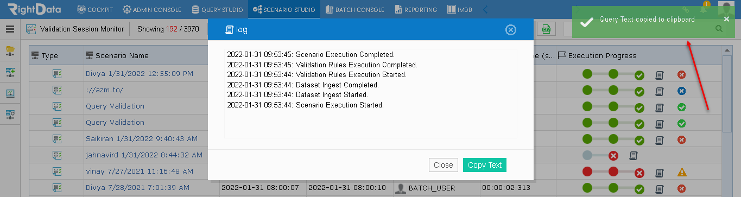Click the magnifier search icon at right

[x=719, y=30]
